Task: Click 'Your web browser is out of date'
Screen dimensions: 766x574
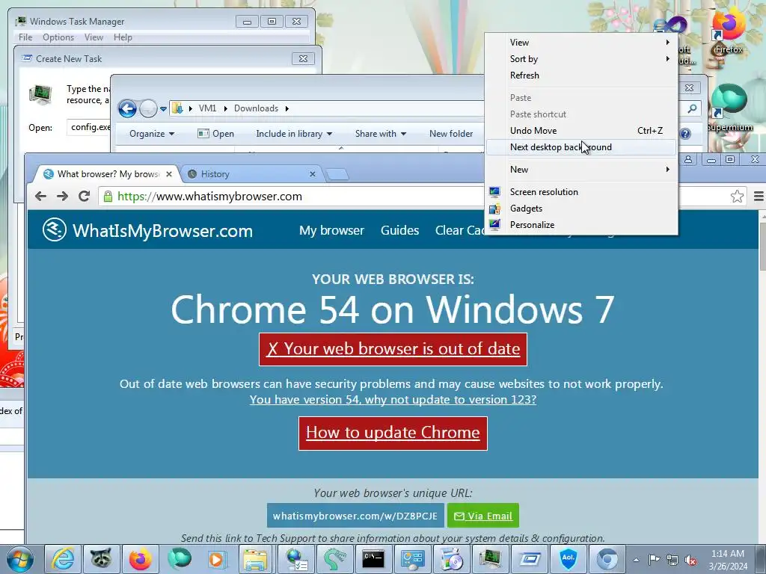Action: click(393, 349)
